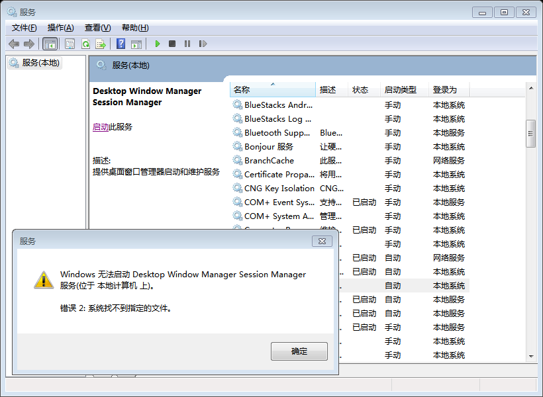Toggle the console tree visibility icon
543x397 pixels.
coord(50,44)
